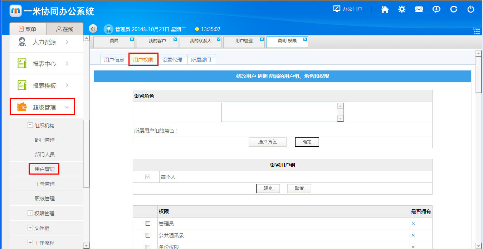Toggle the 每个人 user group checkbox
This screenshot has width=483, height=249.
147,177
